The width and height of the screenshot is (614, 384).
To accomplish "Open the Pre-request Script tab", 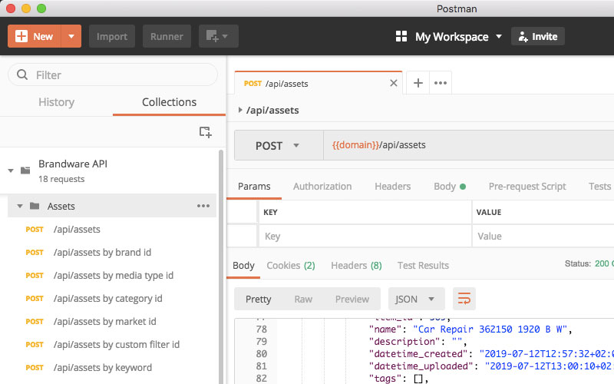I will point(527,187).
